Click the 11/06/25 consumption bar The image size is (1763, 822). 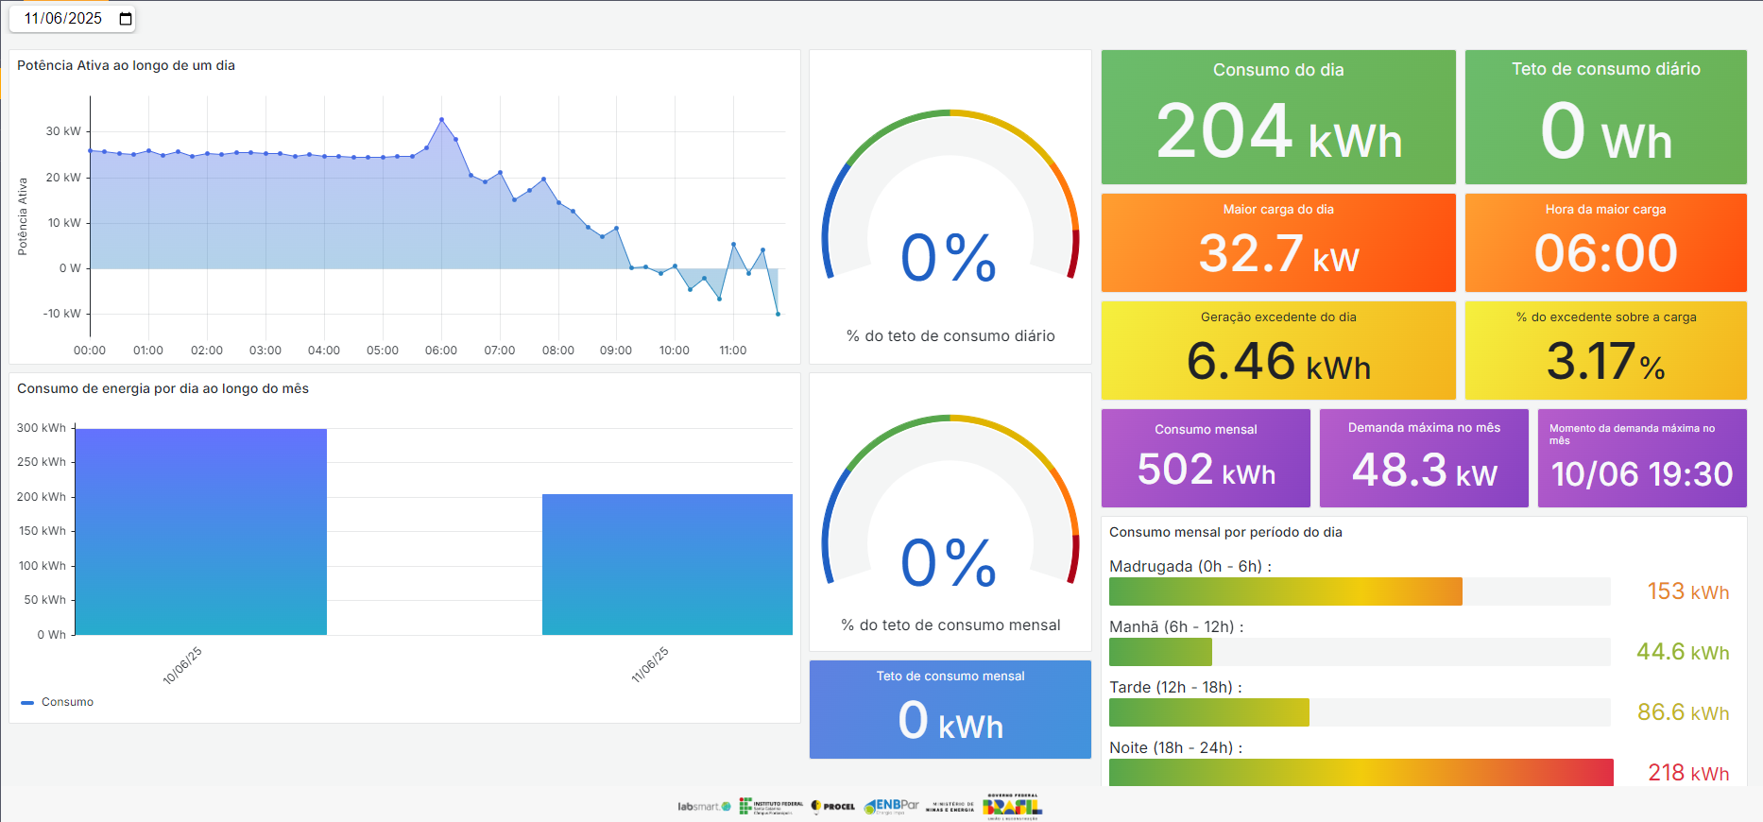[667, 564]
